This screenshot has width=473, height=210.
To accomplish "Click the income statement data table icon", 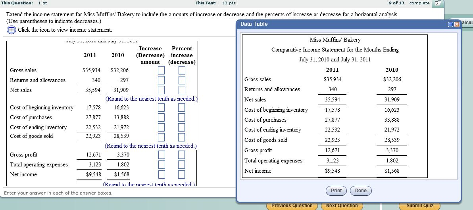I will [11, 30].
